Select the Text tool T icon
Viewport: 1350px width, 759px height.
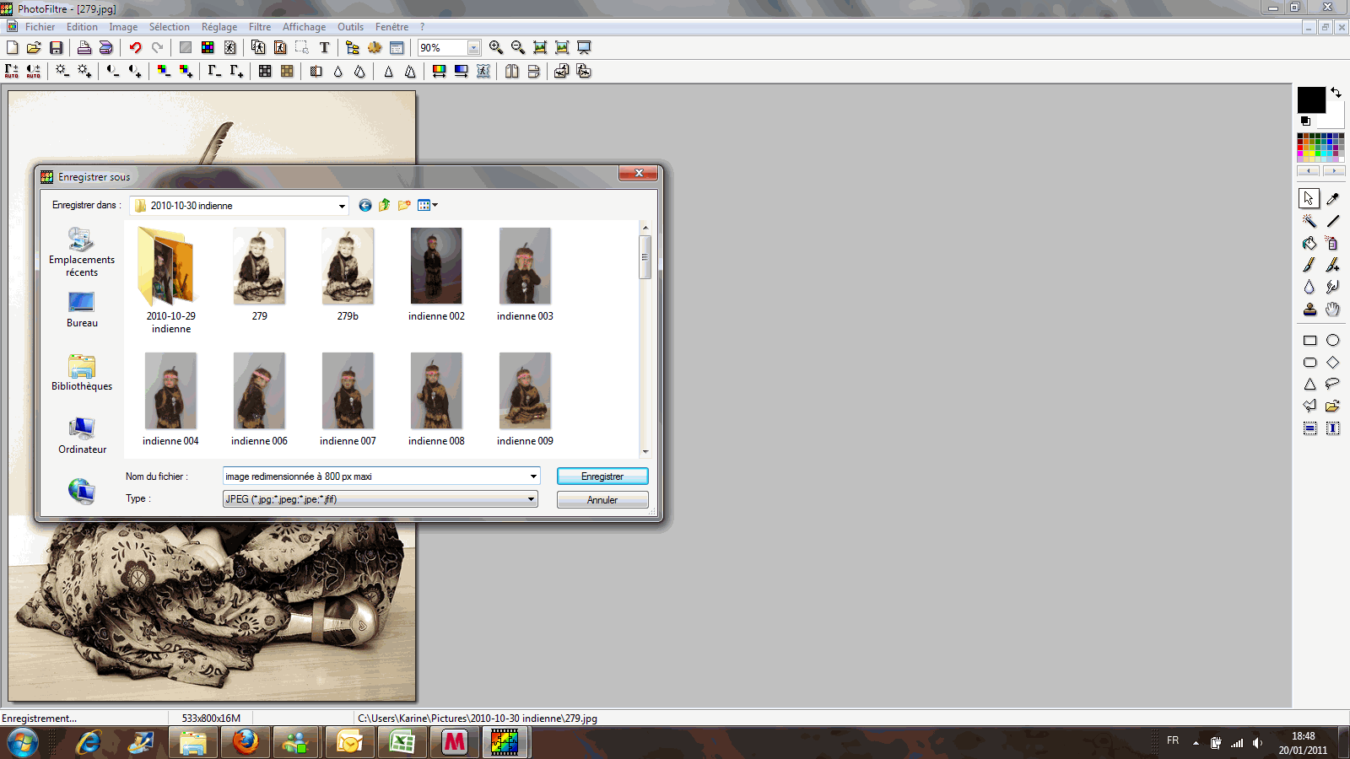point(324,48)
